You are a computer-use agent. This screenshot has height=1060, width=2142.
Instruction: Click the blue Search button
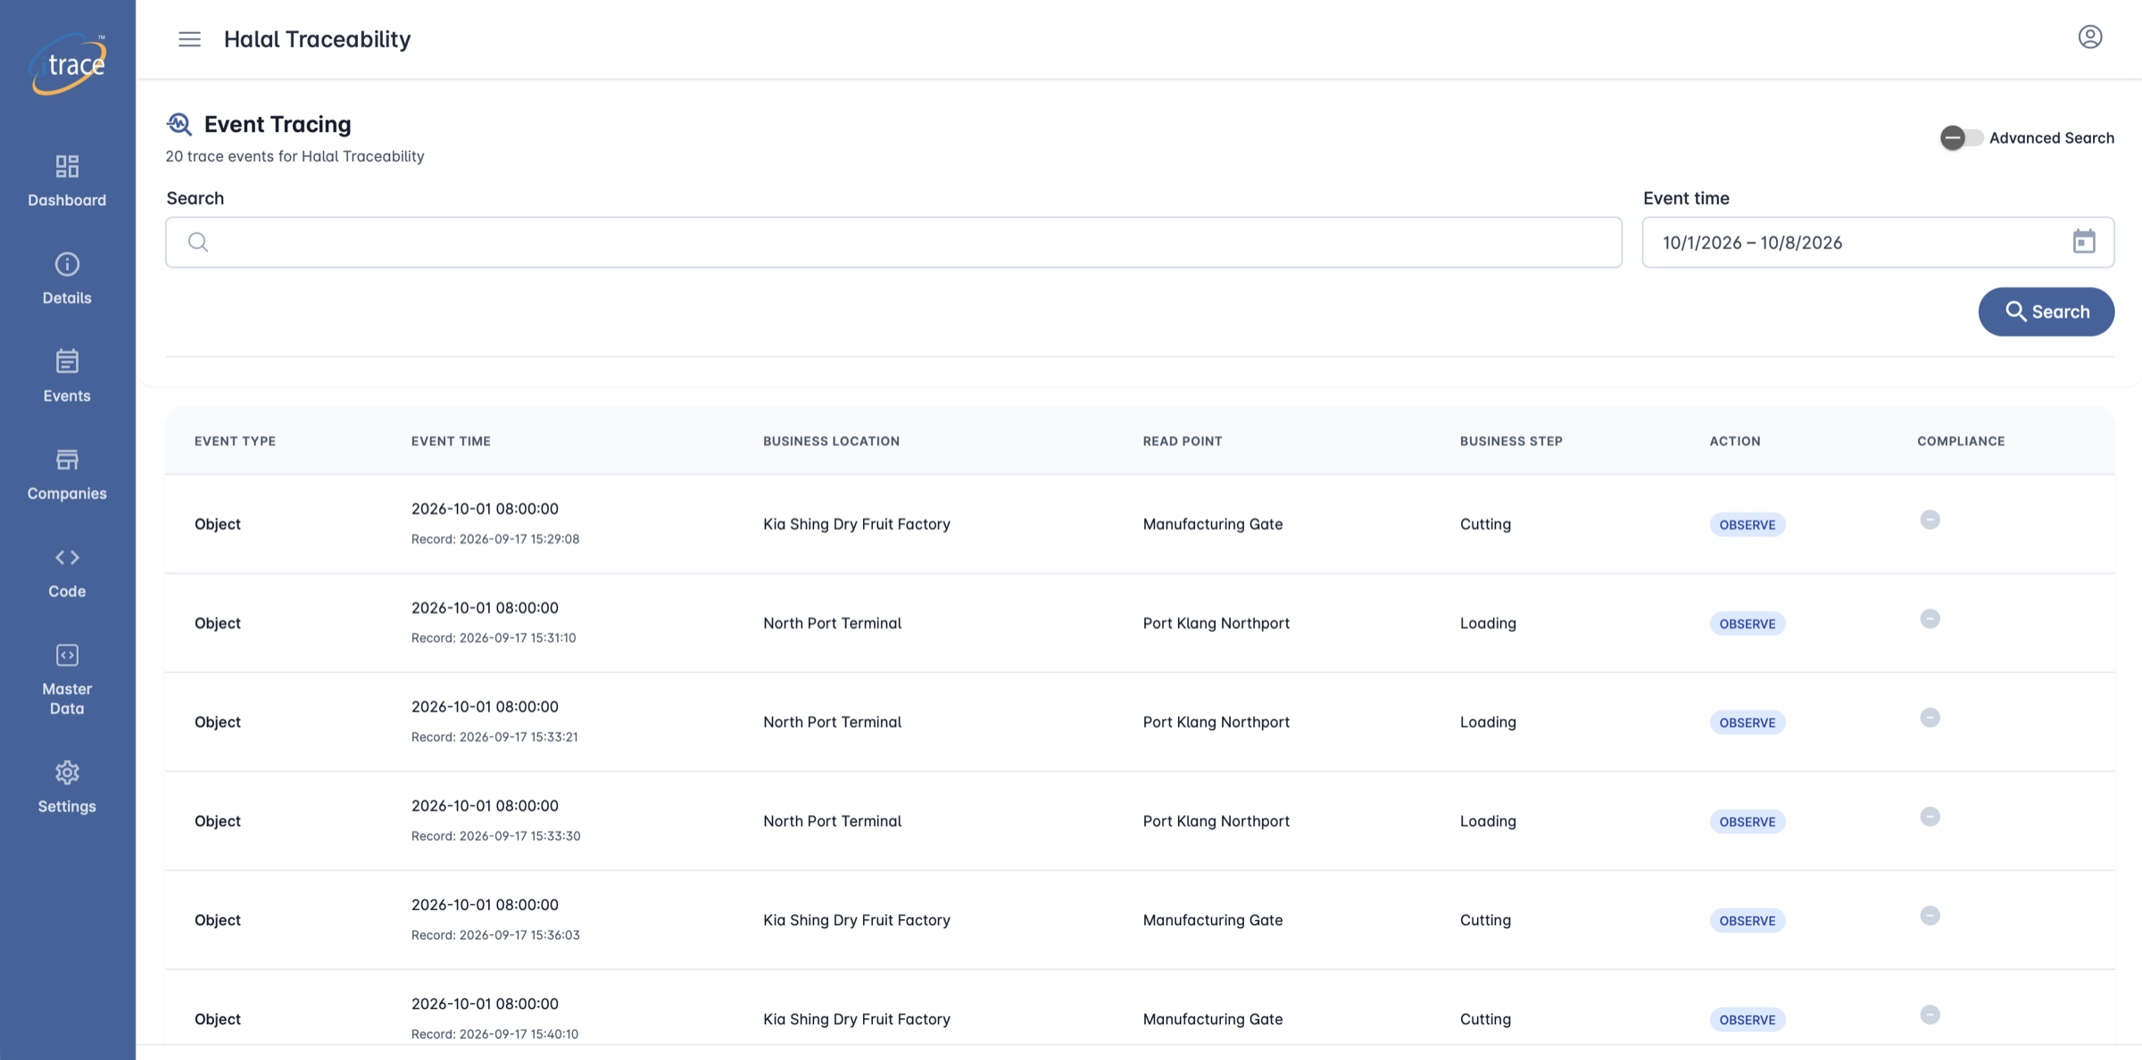(x=2046, y=311)
